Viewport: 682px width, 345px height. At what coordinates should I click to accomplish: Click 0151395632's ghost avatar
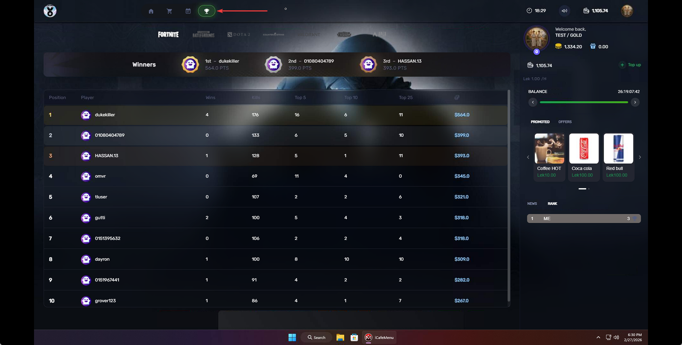coord(86,238)
